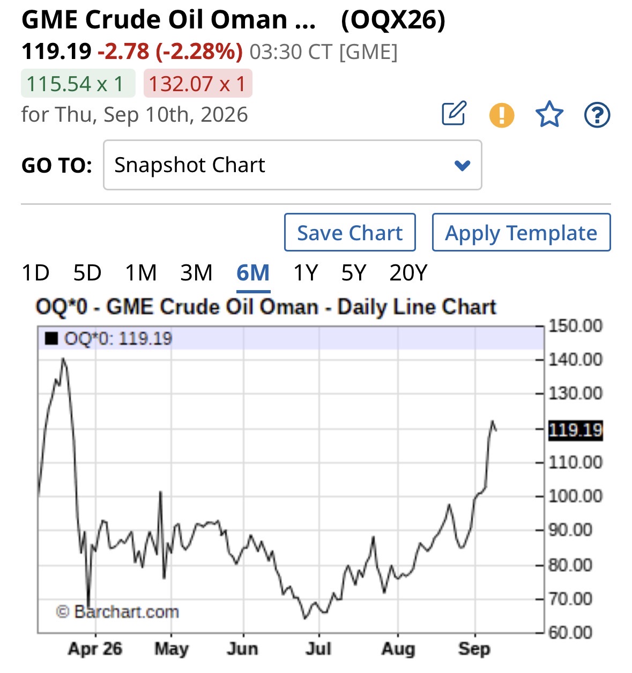Choose the 20Y time range
632x673 pixels.
click(408, 273)
